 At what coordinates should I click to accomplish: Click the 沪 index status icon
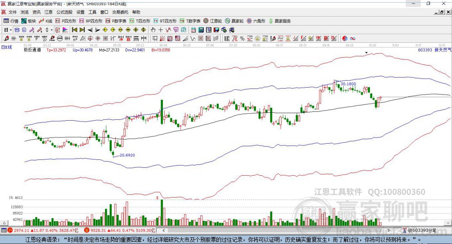click(x=10, y=230)
